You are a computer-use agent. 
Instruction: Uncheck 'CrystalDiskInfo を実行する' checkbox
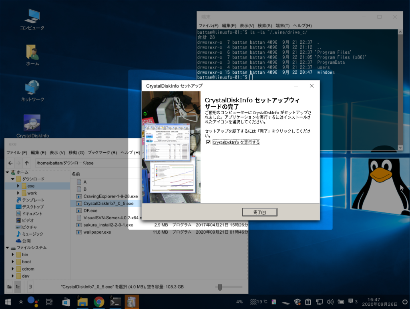208,142
